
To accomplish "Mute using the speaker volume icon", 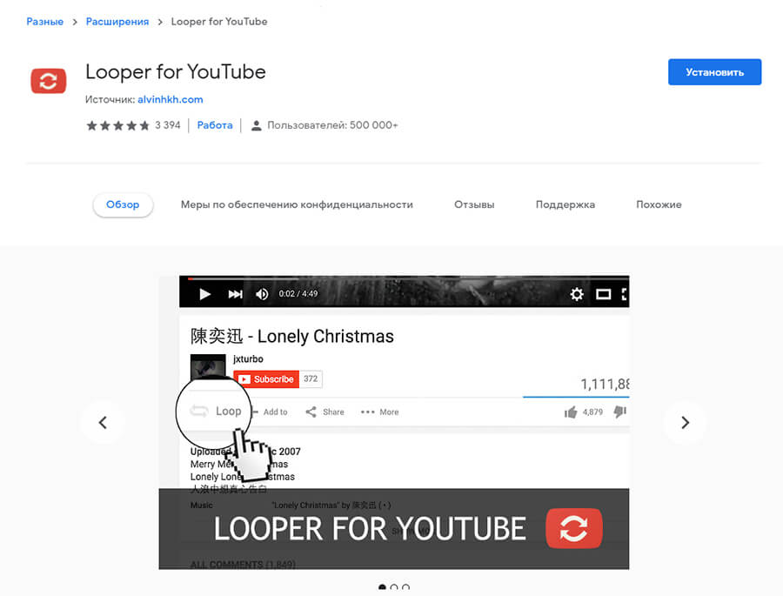I will coord(262,294).
